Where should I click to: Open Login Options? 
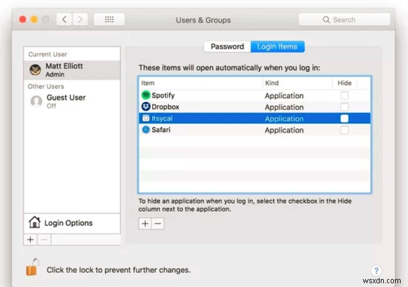(72, 223)
